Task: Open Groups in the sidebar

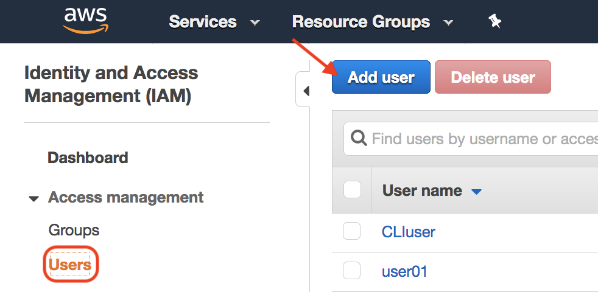Action: pos(74,230)
